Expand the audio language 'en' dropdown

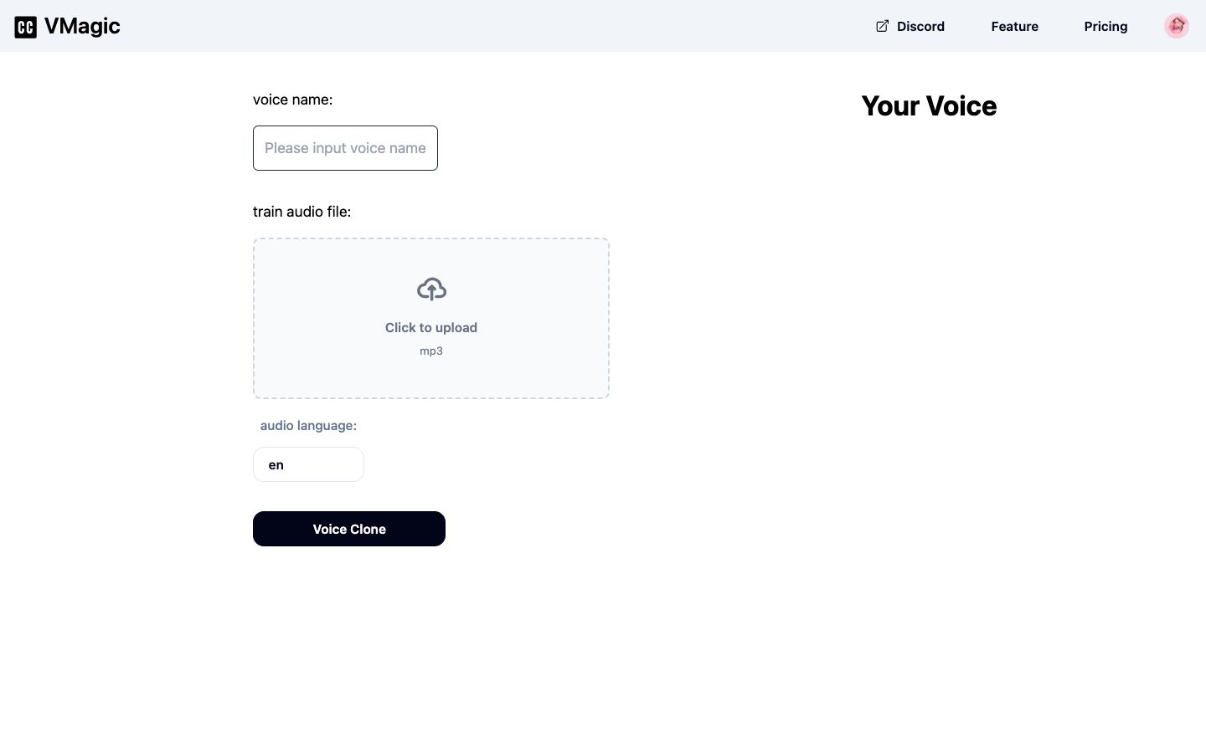[308, 464]
